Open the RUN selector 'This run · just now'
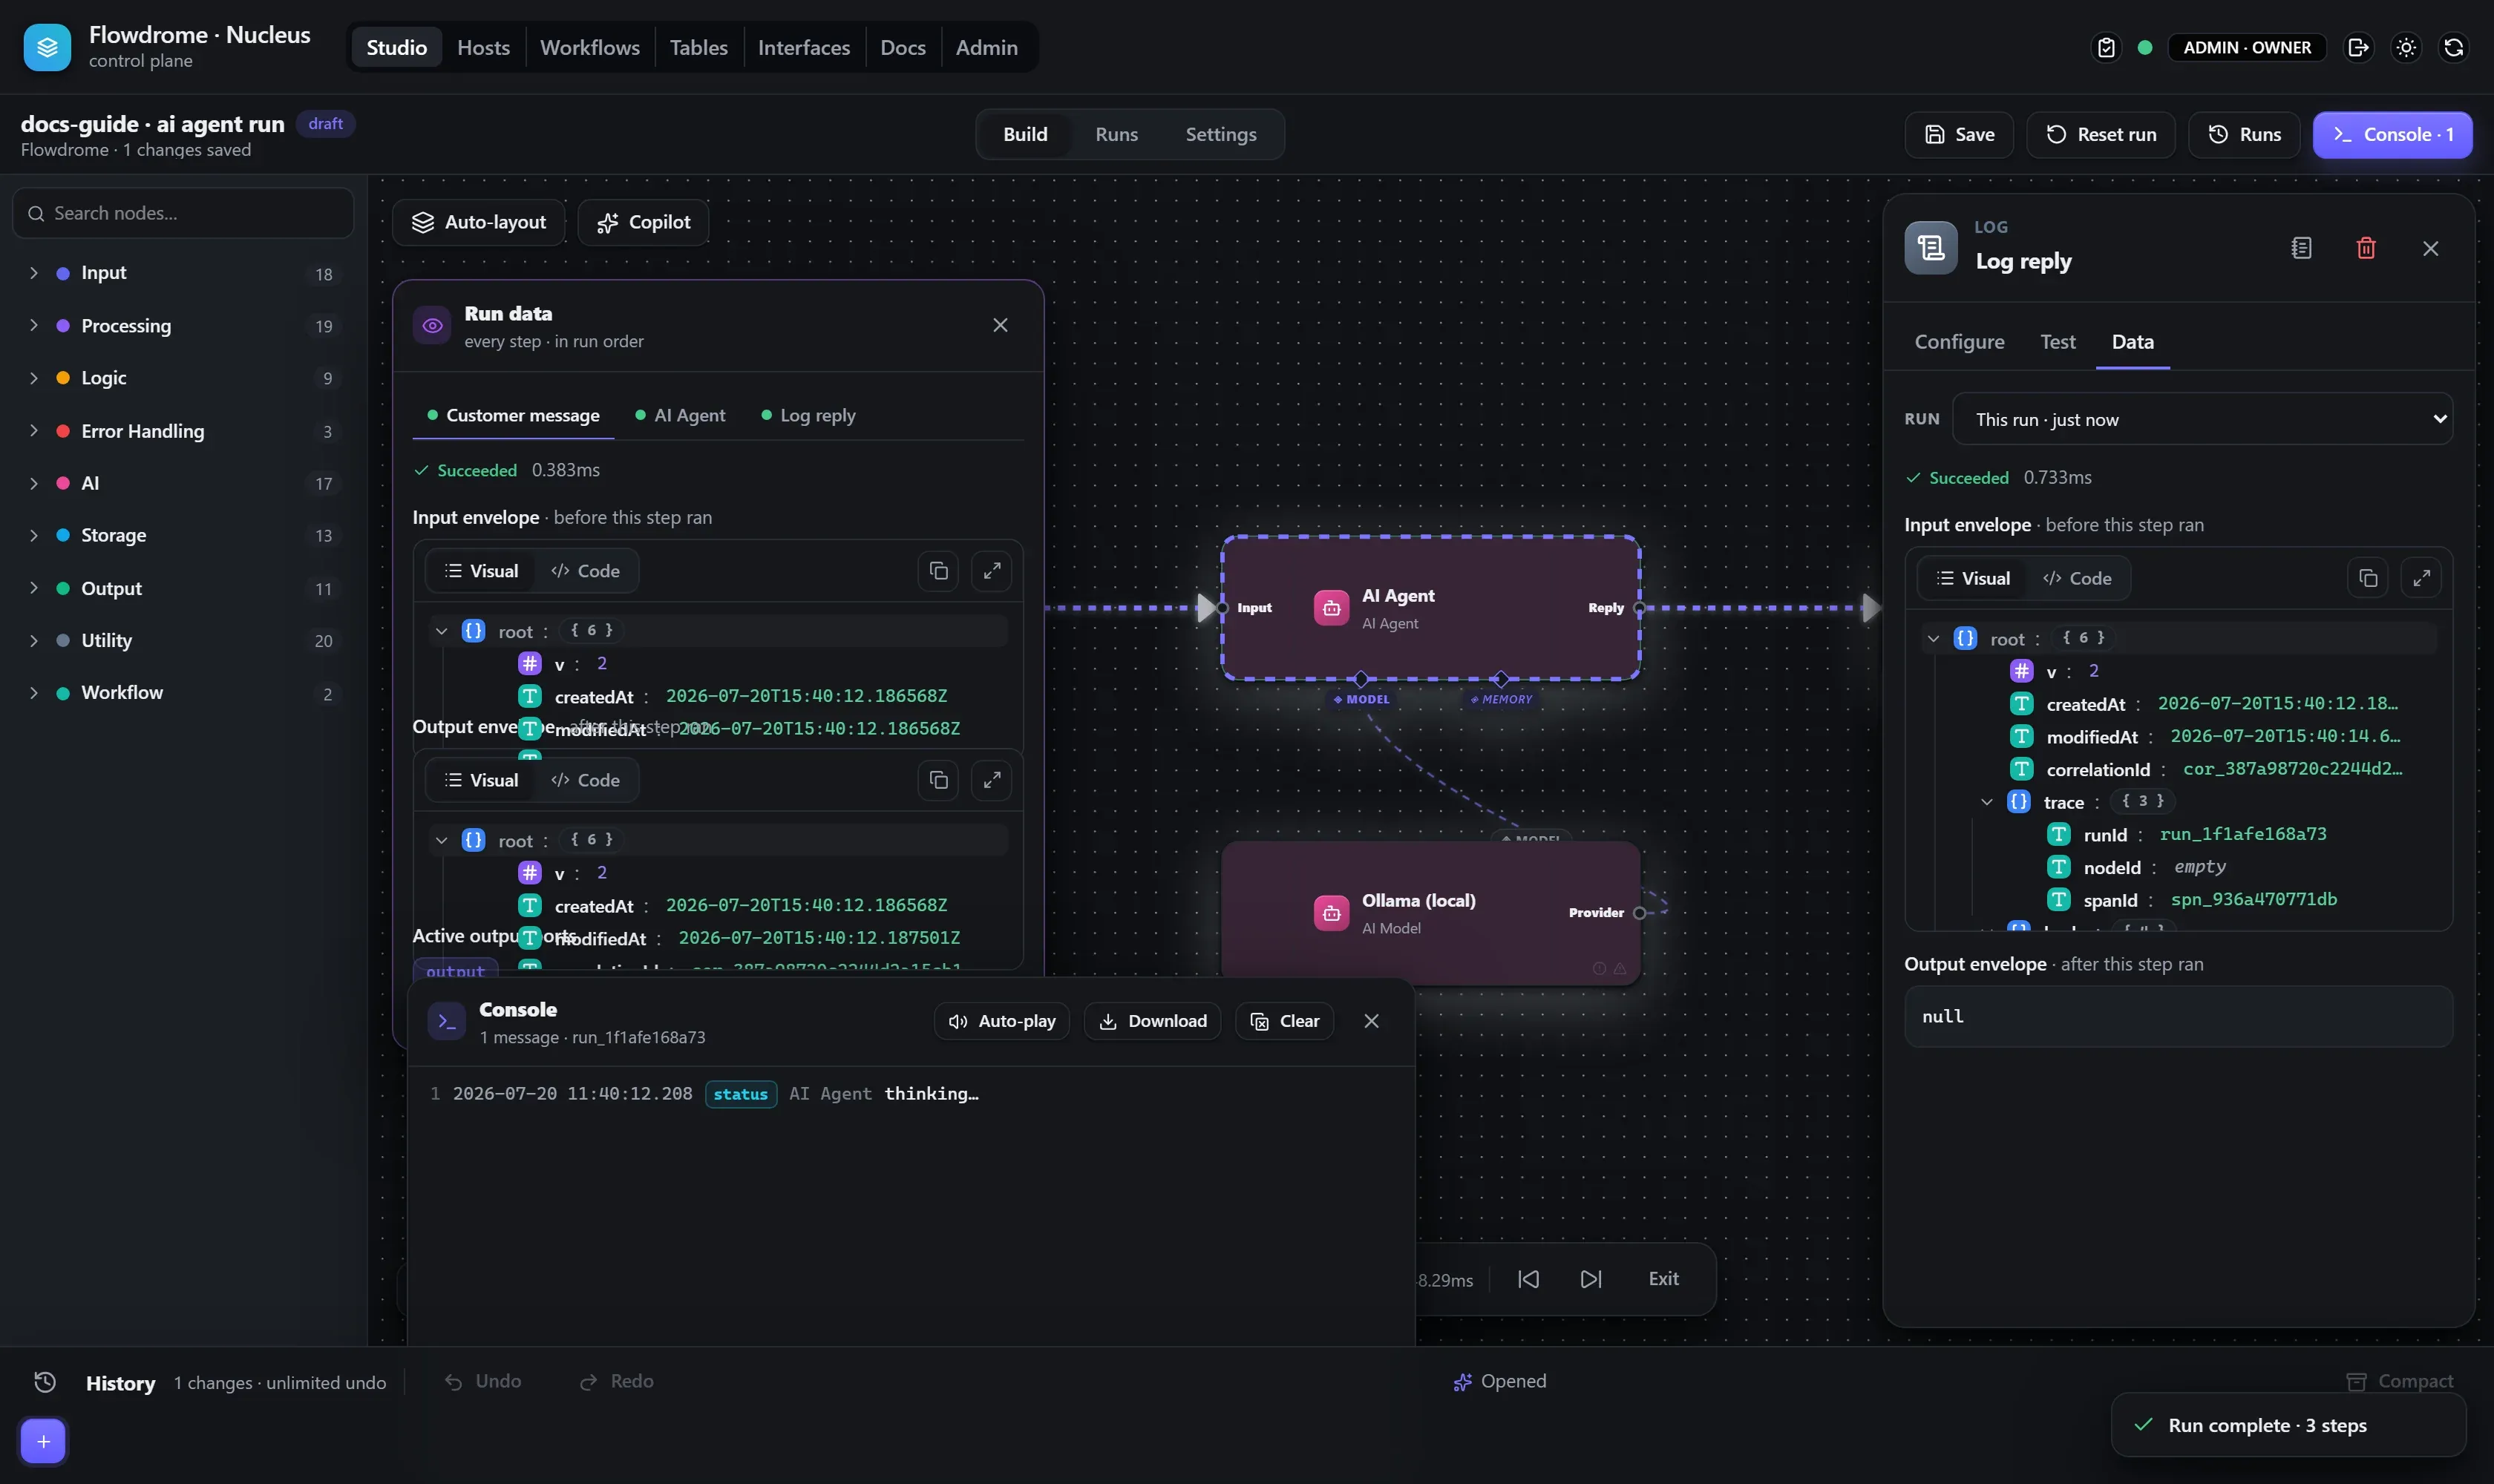This screenshot has width=2494, height=1484. click(x=2202, y=419)
